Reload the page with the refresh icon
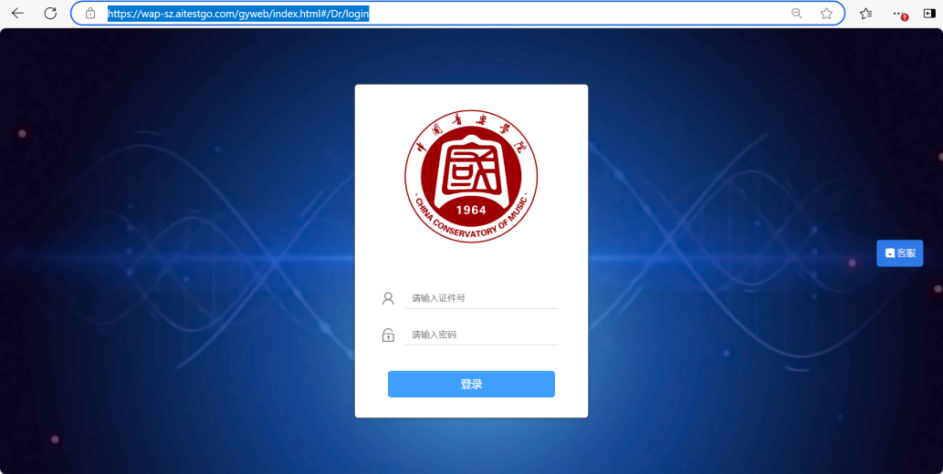Screen dimensions: 943x474 (x=50, y=13)
